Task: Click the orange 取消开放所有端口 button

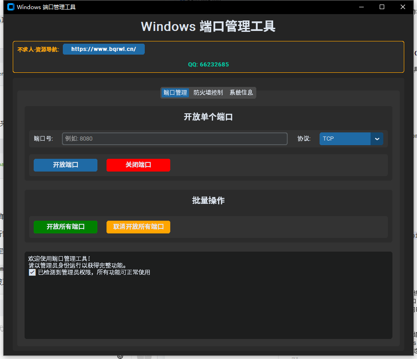Action: [x=138, y=227]
